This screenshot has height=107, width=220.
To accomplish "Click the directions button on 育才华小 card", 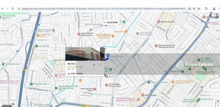I will click(94, 65).
